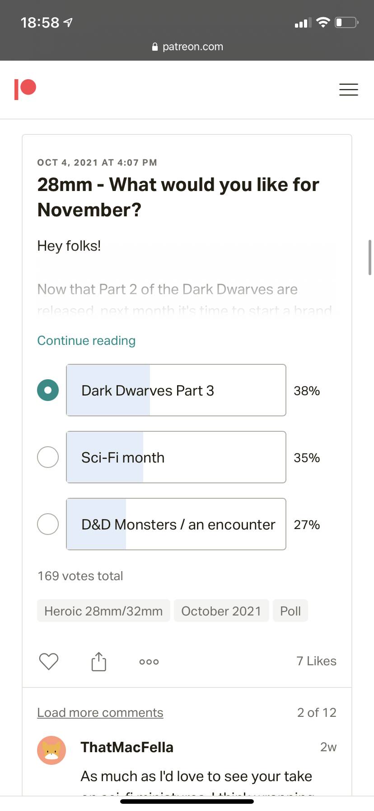
Task: Expand post with Continue reading
Action: (x=86, y=340)
